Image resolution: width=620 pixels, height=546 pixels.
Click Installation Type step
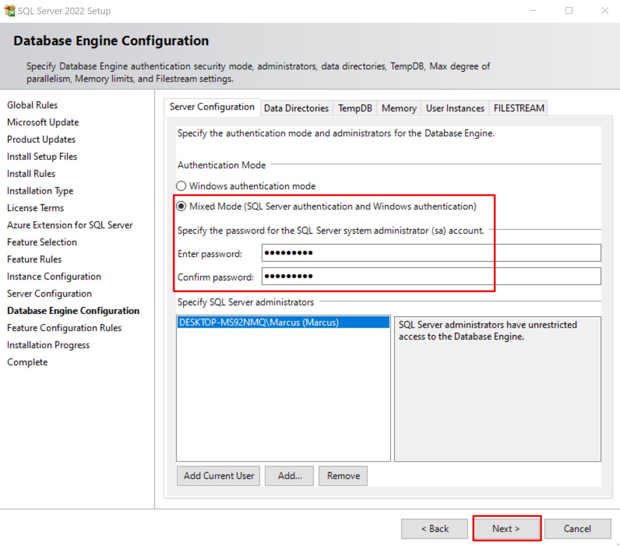40,191
